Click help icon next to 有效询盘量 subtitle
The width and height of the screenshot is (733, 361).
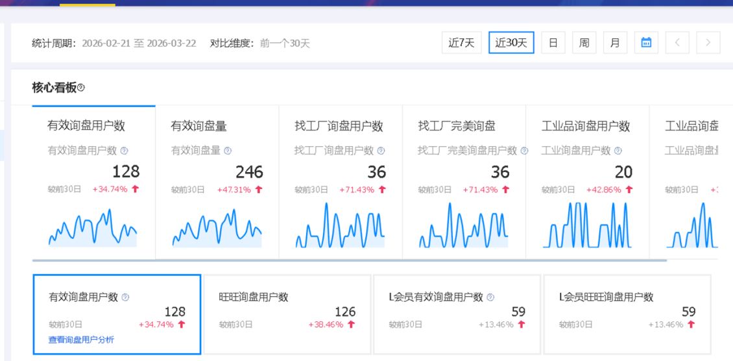pyautogui.click(x=228, y=151)
